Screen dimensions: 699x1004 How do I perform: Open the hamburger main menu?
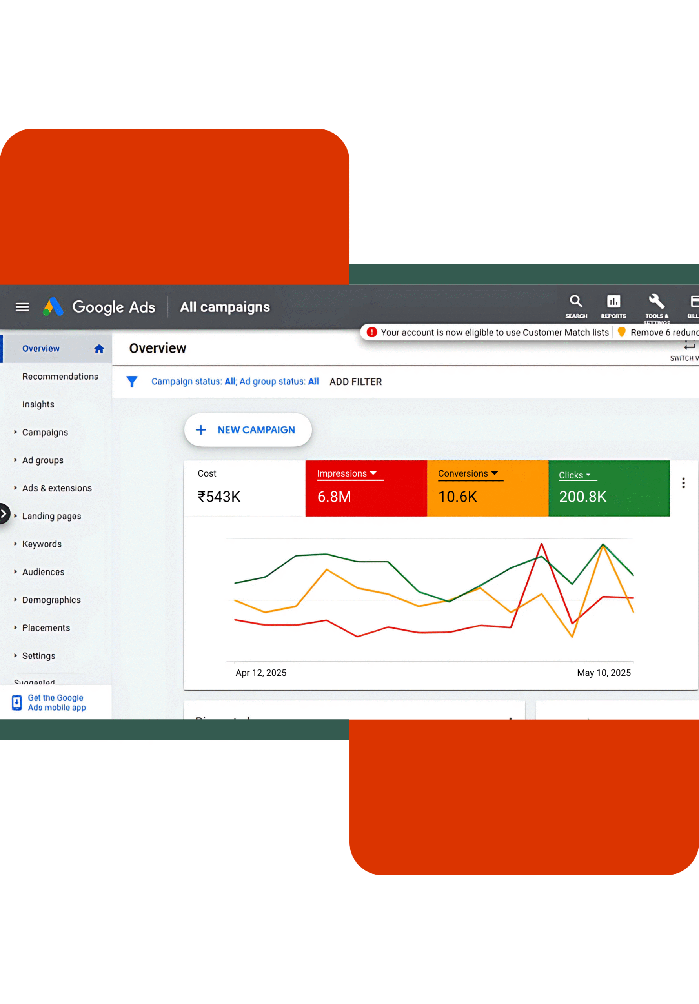pos(22,307)
